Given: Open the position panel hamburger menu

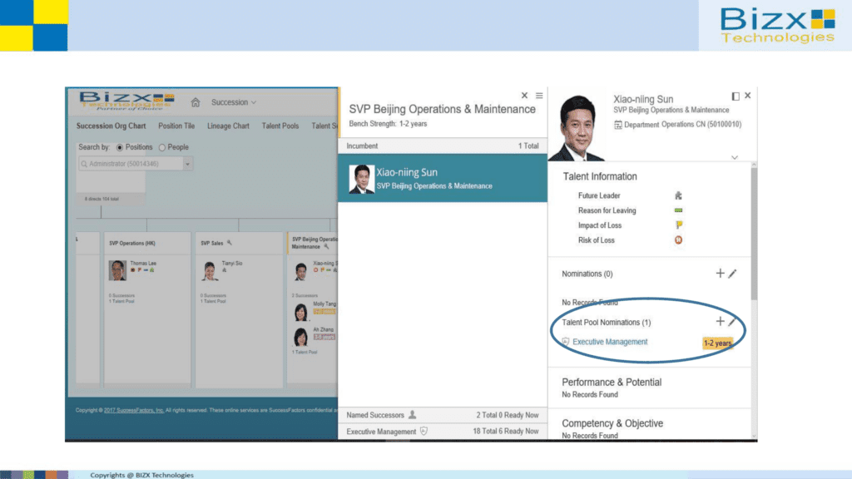Looking at the screenshot, I should (x=539, y=96).
